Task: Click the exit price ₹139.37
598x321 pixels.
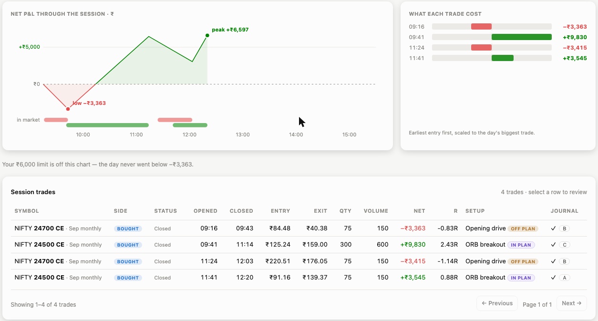Action: tap(315, 278)
